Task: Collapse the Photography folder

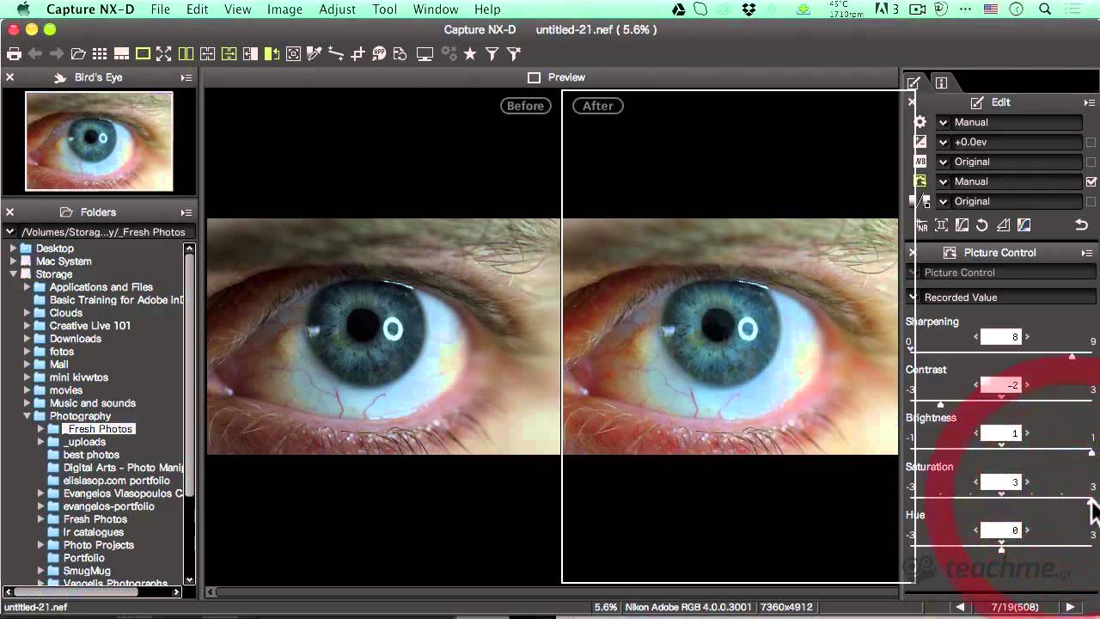Action: 27,416
